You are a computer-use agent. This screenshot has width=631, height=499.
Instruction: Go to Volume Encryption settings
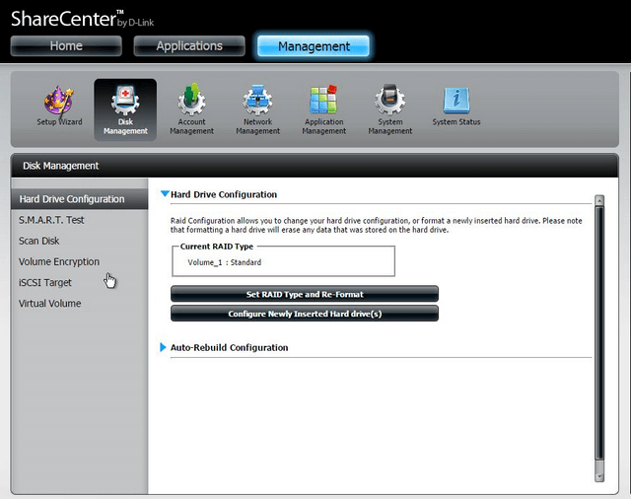(x=59, y=261)
